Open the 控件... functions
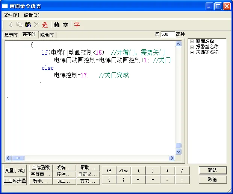Viewport: 233px width, 194px height. click(x=64, y=174)
